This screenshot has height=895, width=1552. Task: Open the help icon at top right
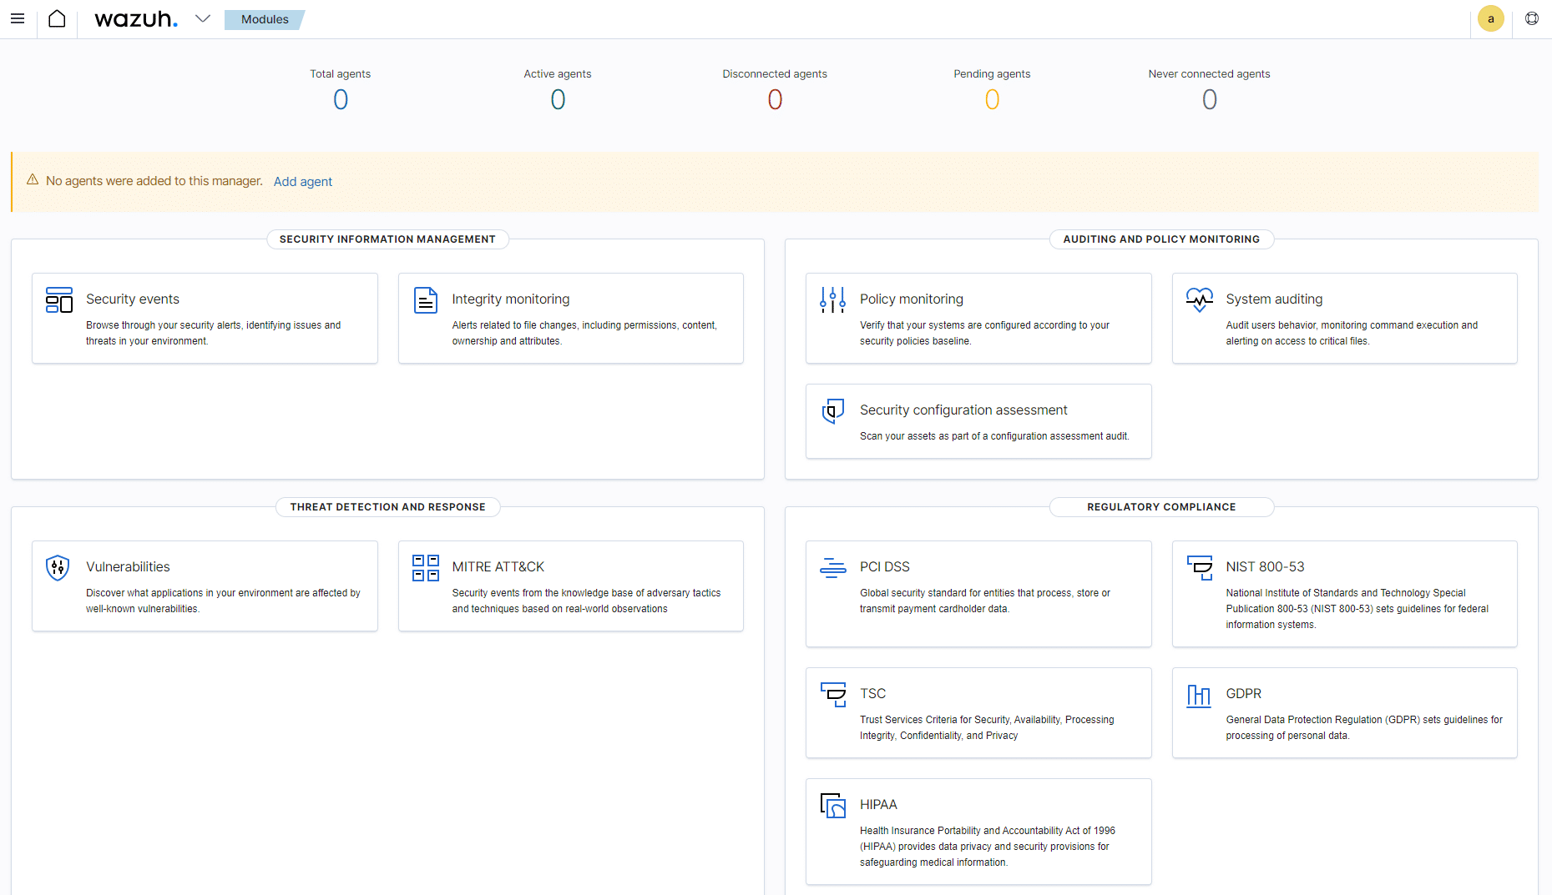pos(1532,18)
